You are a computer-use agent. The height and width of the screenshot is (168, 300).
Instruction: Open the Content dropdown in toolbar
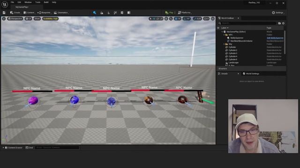29,13
